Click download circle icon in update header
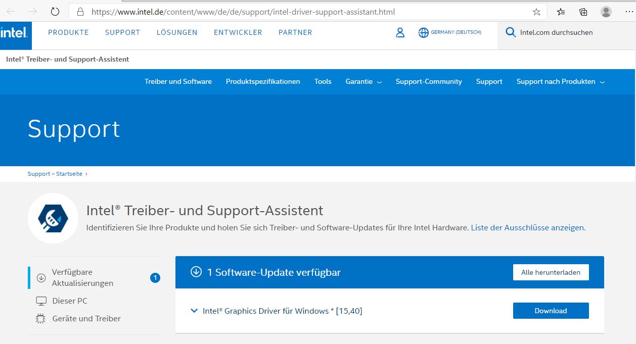This screenshot has height=344, width=636. pos(196,272)
